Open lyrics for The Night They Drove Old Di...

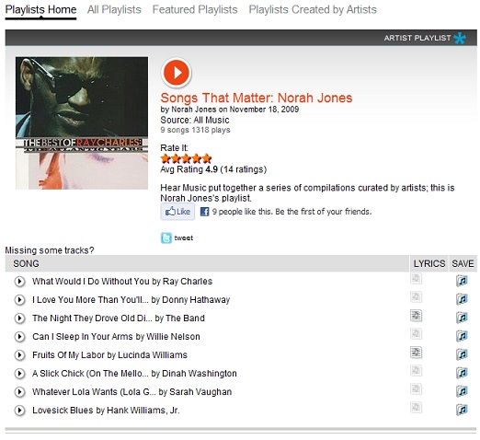point(416,316)
